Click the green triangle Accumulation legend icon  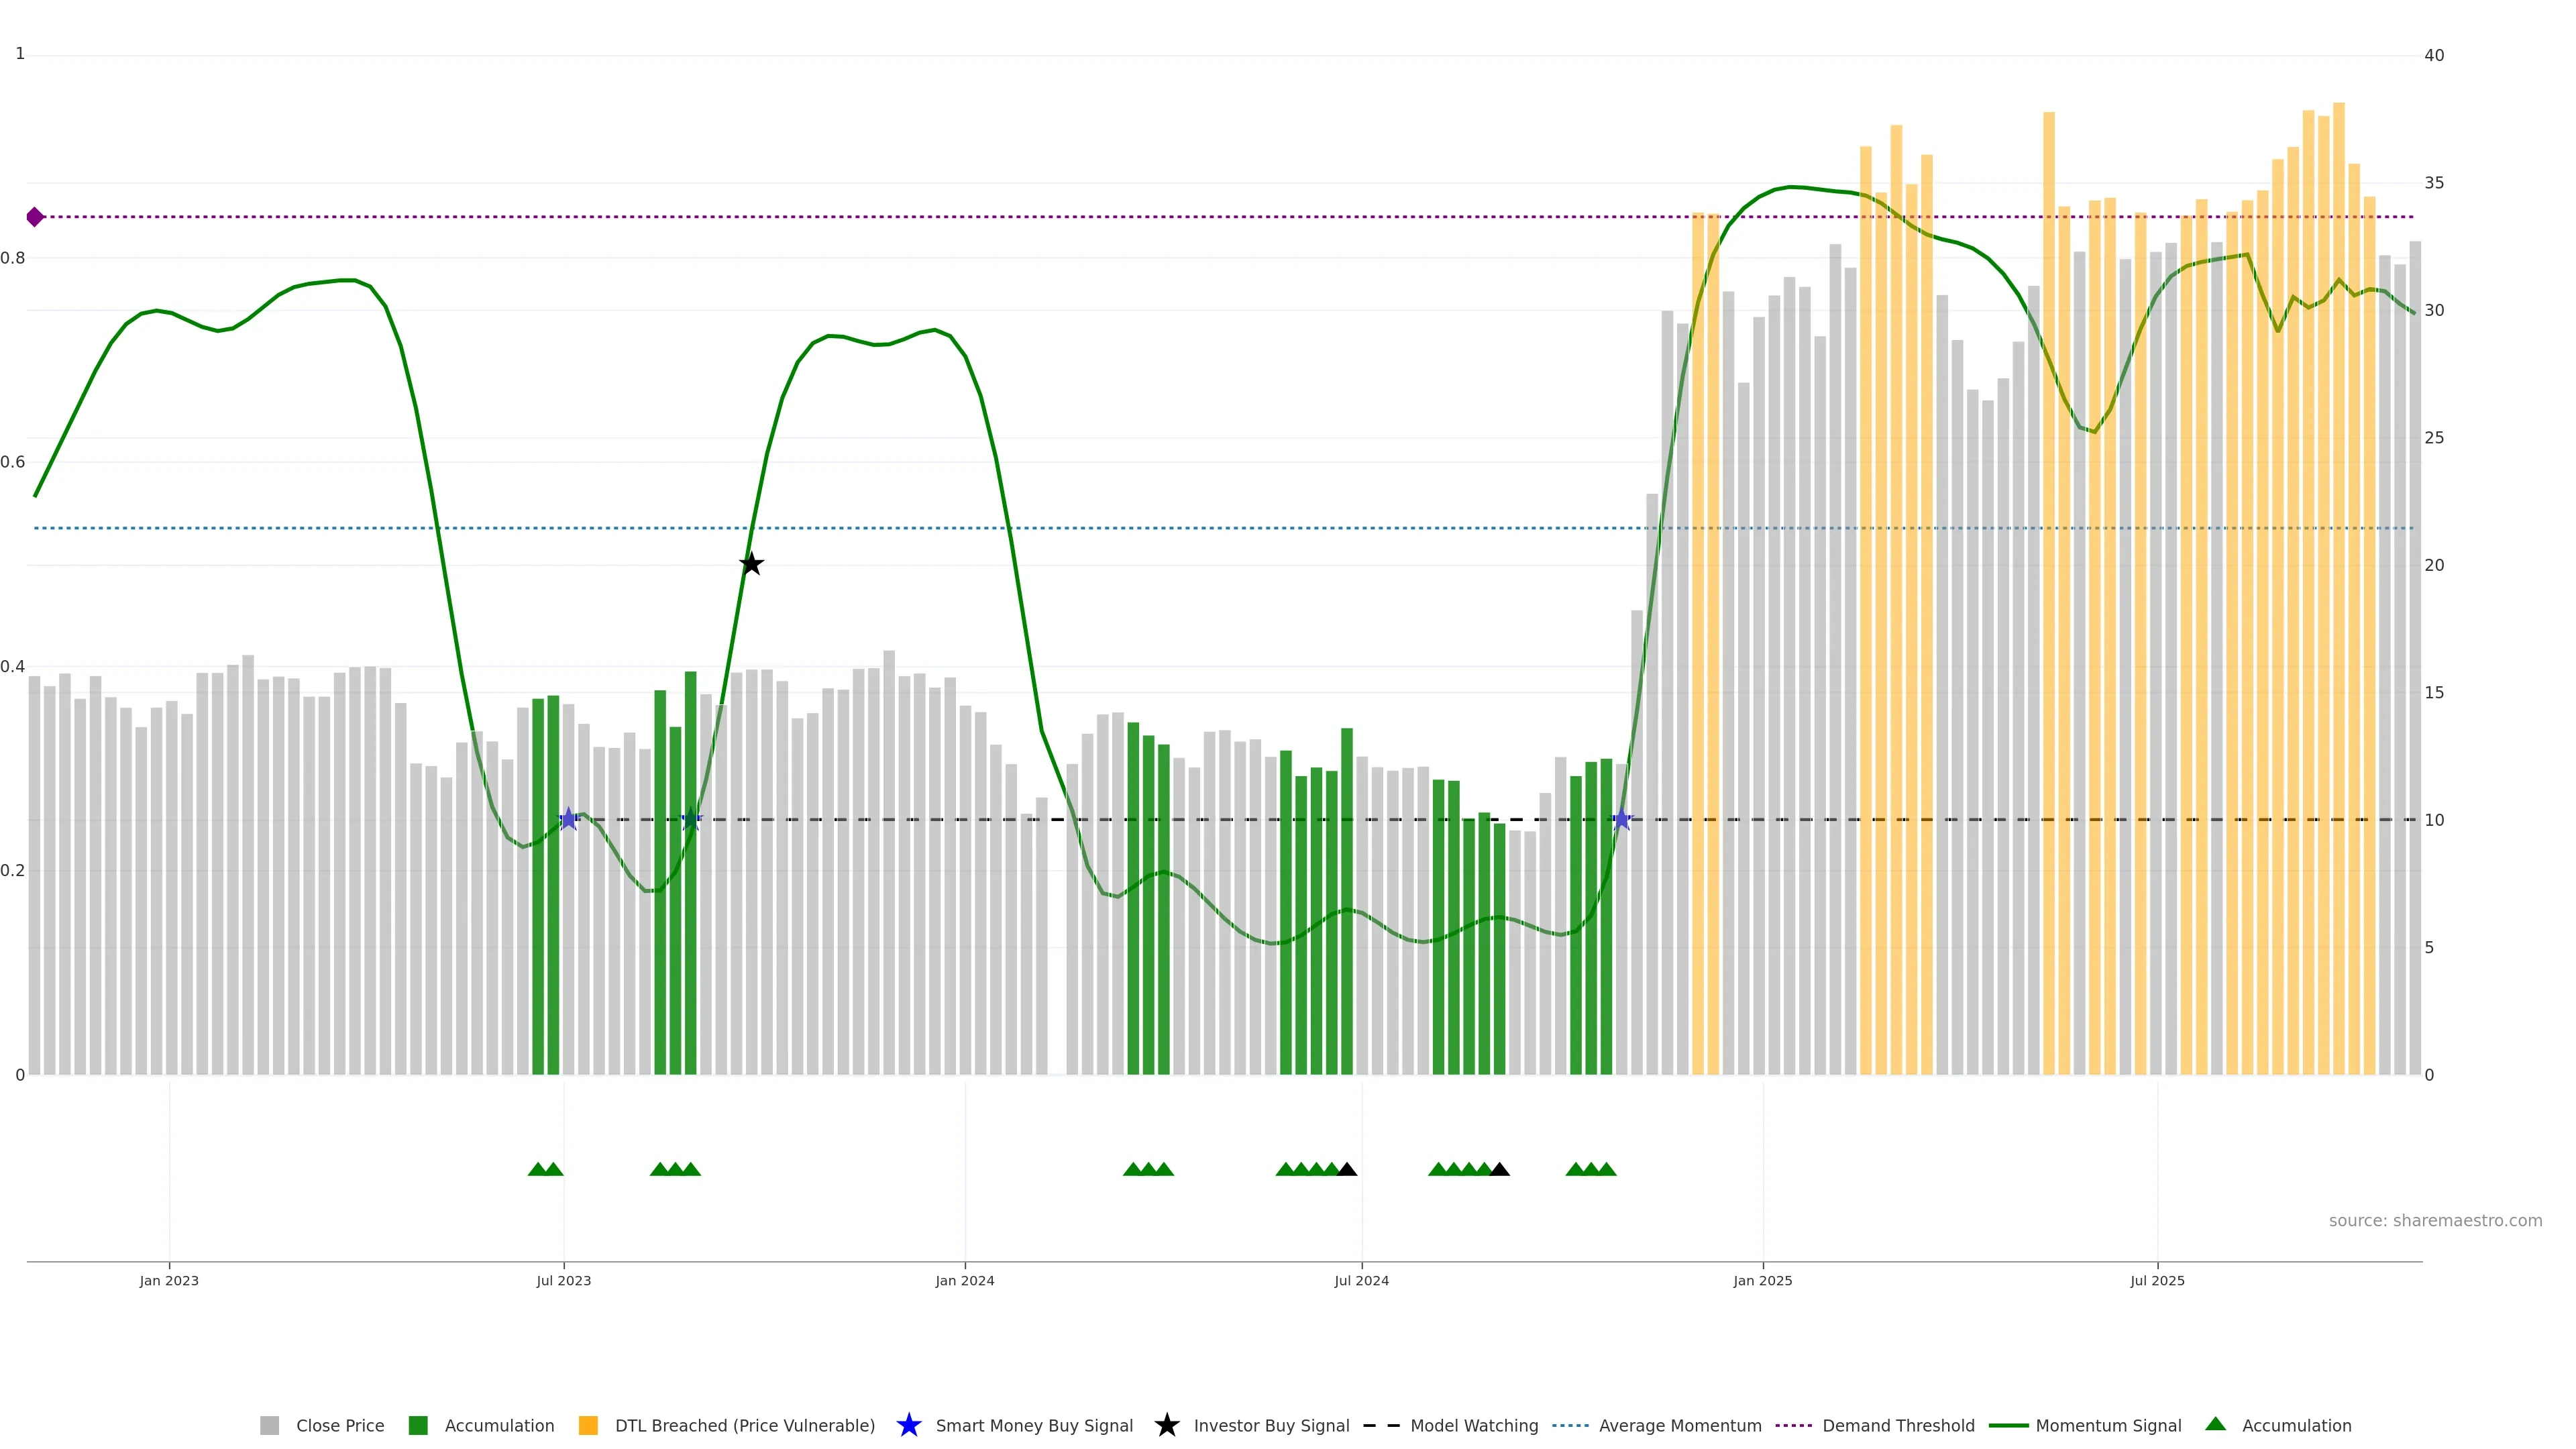2215,1424
